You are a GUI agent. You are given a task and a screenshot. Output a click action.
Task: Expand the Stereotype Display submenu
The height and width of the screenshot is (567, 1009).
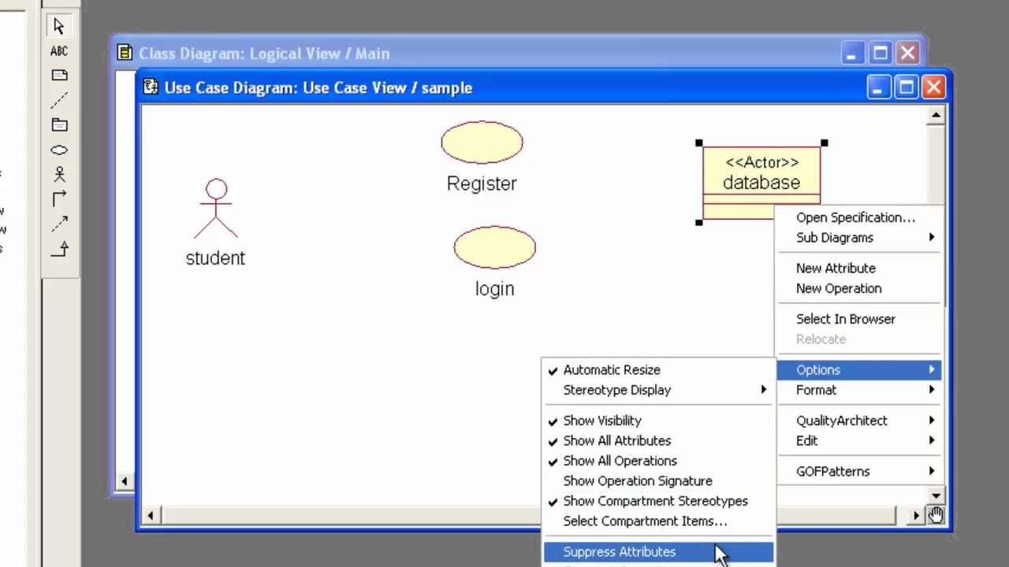[x=658, y=390]
